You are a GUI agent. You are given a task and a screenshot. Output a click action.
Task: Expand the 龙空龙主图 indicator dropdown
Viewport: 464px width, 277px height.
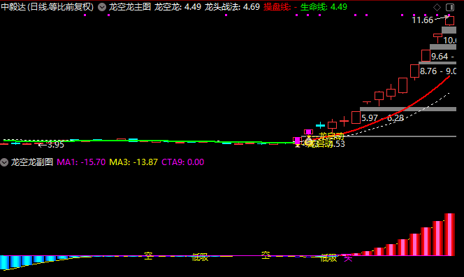(x=102, y=7)
